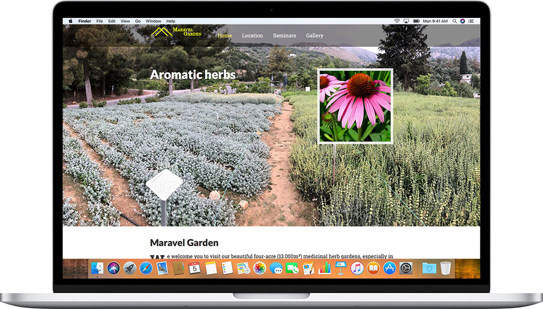The width and height of the screenshot is (543, 309).
Task: Open the Home navigation link
Action: coord(225,35)
